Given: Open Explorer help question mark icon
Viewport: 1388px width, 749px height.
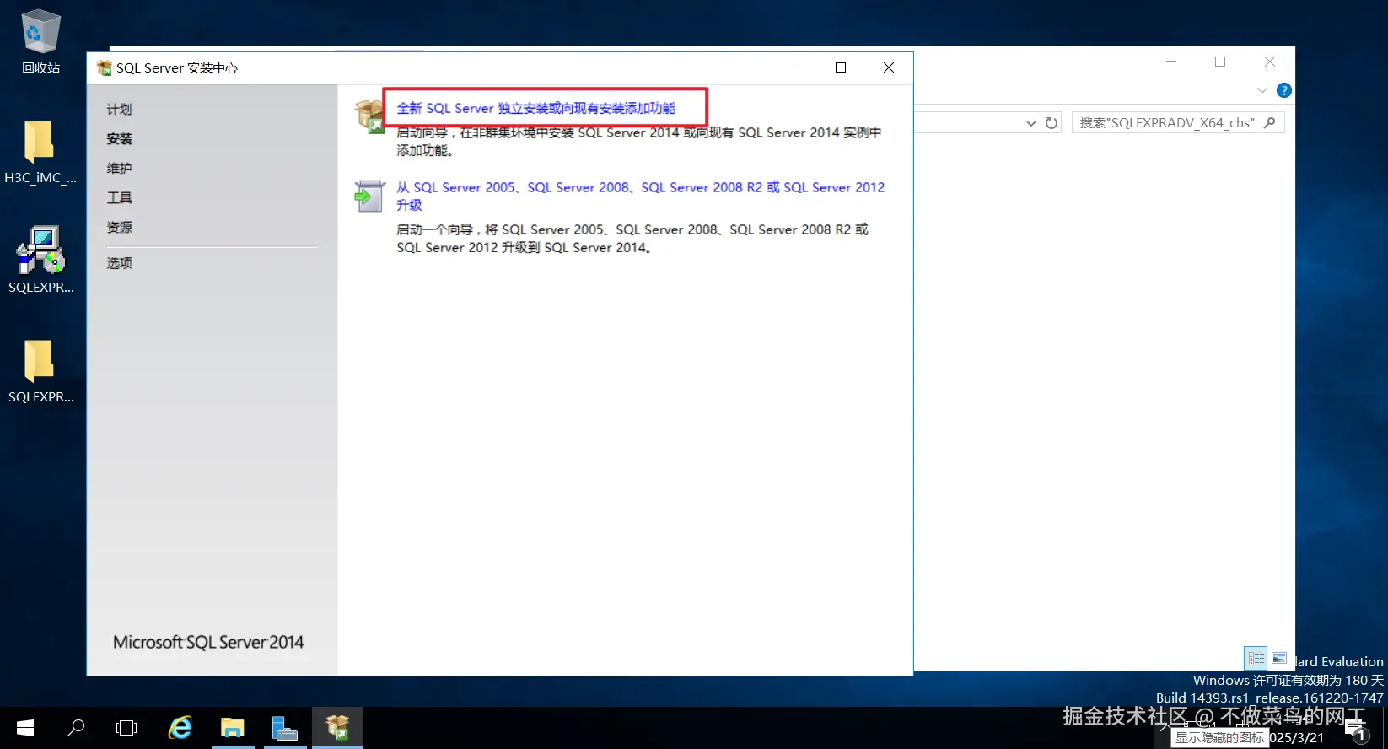Looking at the screenshot, I should point(1284,90).
